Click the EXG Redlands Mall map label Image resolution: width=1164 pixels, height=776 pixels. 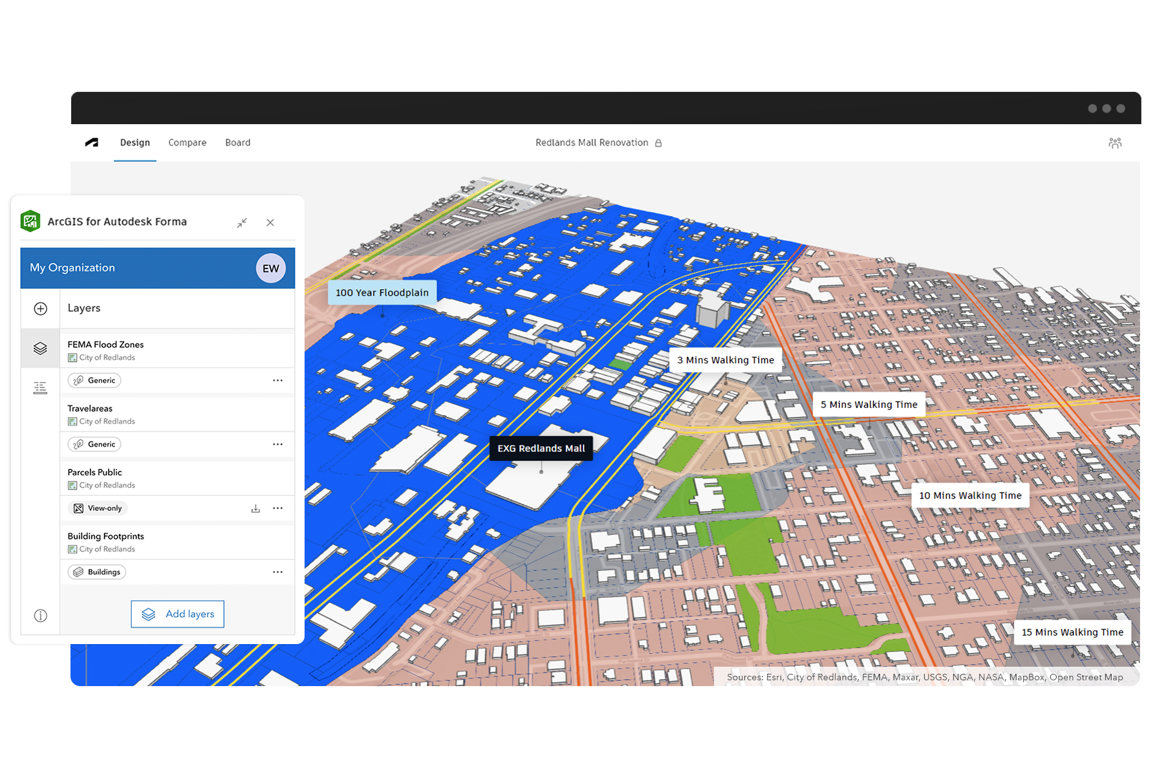click(541, 449)
